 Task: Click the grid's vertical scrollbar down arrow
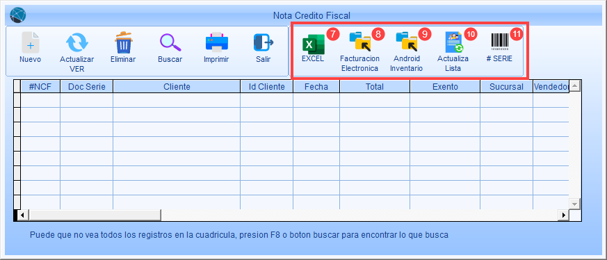(574, 204)
